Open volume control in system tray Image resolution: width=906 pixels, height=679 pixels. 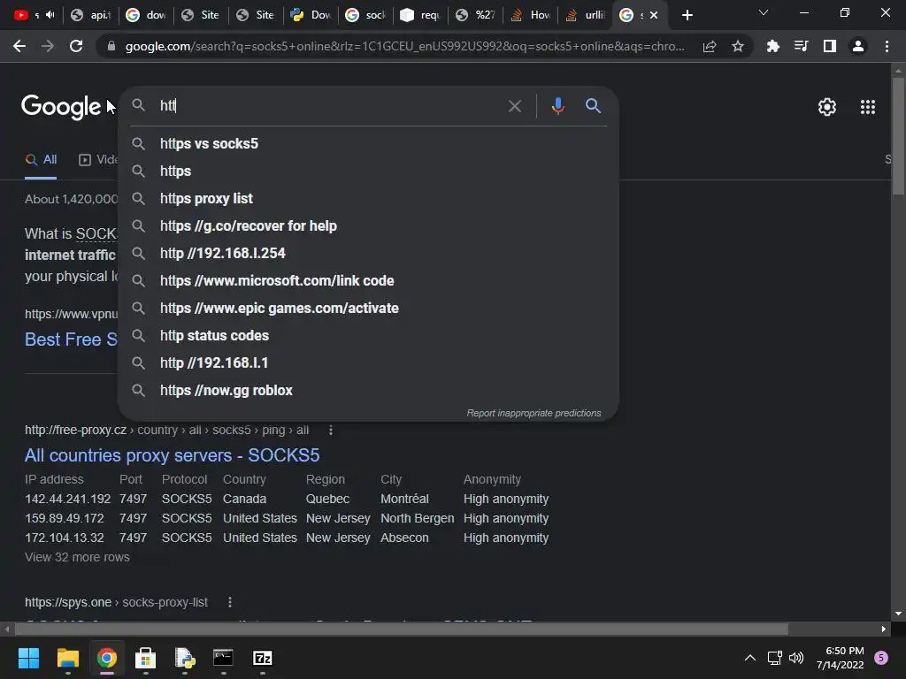[x=796, y=658]
